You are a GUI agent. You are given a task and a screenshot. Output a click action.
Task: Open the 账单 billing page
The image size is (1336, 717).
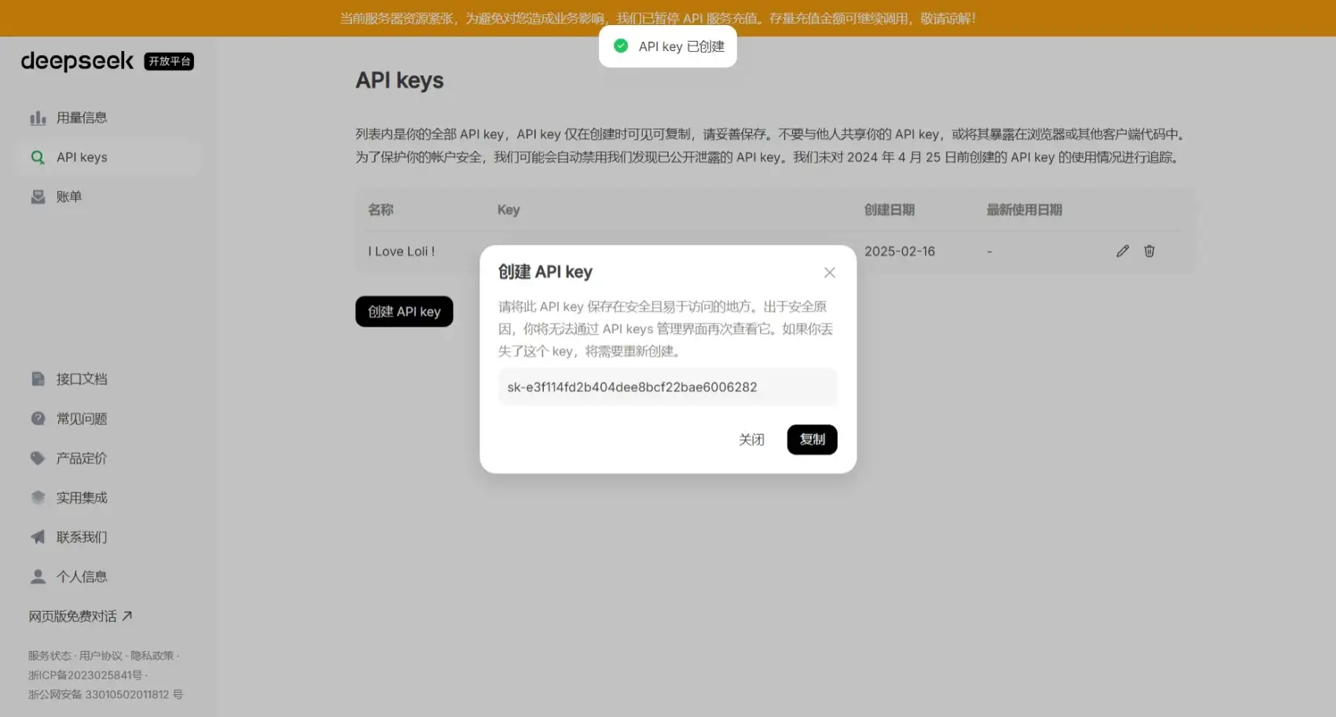click(68, 197)
